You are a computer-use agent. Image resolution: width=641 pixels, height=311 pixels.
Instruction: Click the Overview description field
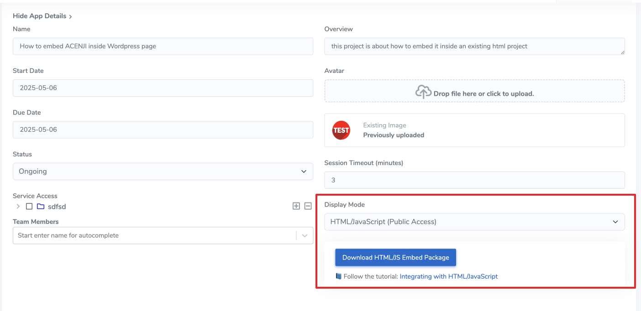(474, 46)
